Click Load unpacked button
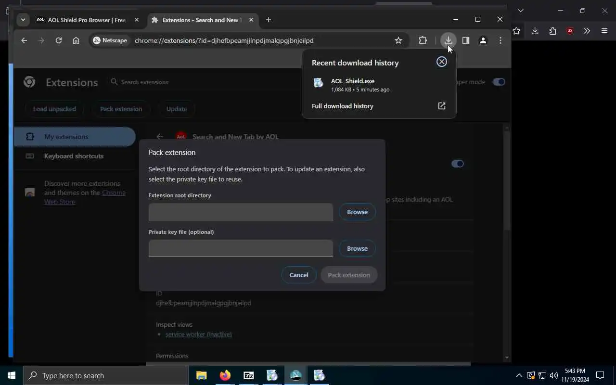This screenshot has height=385, width=616. click(x=54, y=109)
